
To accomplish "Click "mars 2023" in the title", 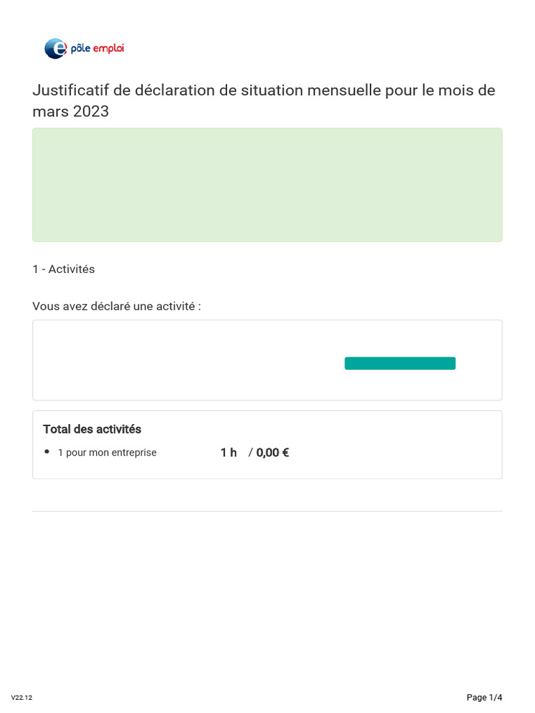I will [x=70, y=111].
